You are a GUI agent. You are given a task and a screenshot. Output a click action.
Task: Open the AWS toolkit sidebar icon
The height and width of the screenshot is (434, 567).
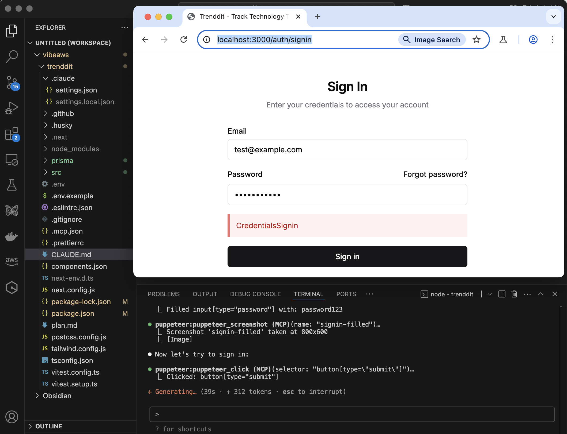click(x=12, y=261)
